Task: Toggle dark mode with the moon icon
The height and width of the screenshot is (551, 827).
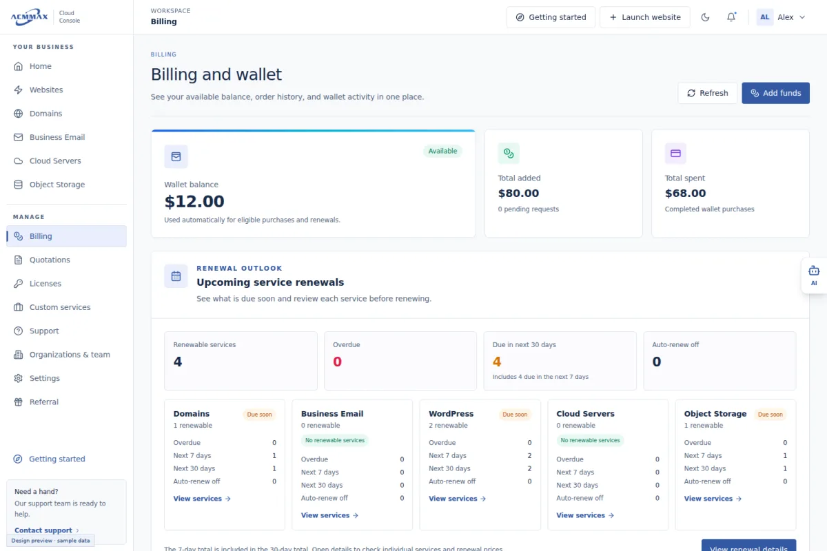Action: click(705, 17)
